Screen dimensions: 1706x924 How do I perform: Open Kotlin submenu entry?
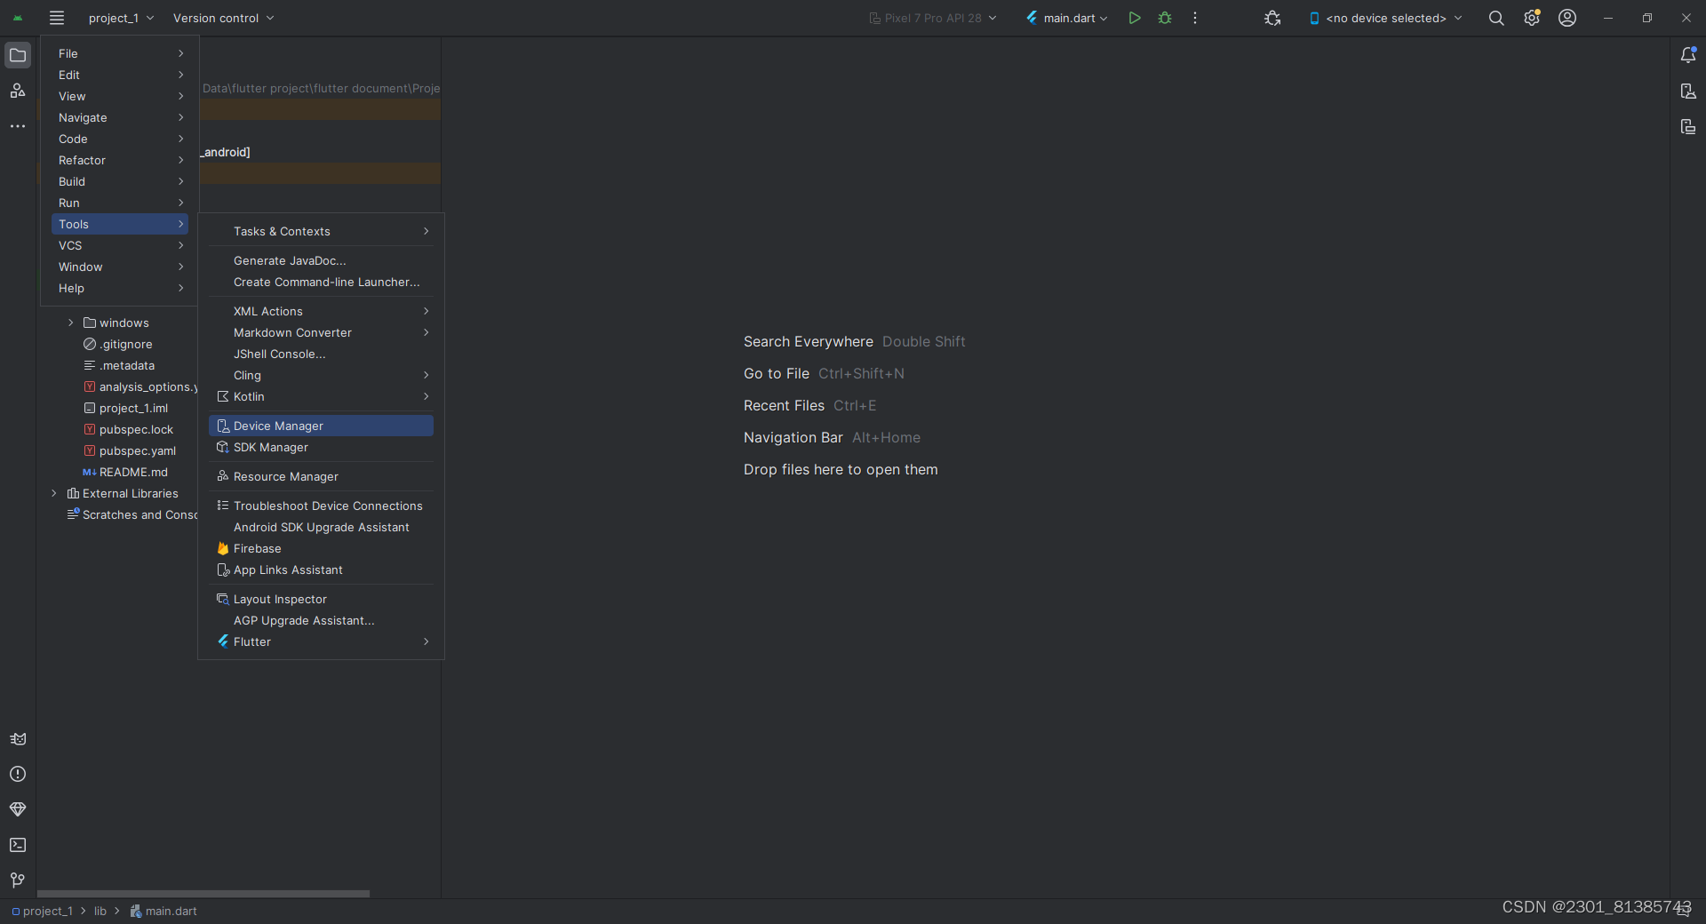pyautogui.click(x=321, y=396)
